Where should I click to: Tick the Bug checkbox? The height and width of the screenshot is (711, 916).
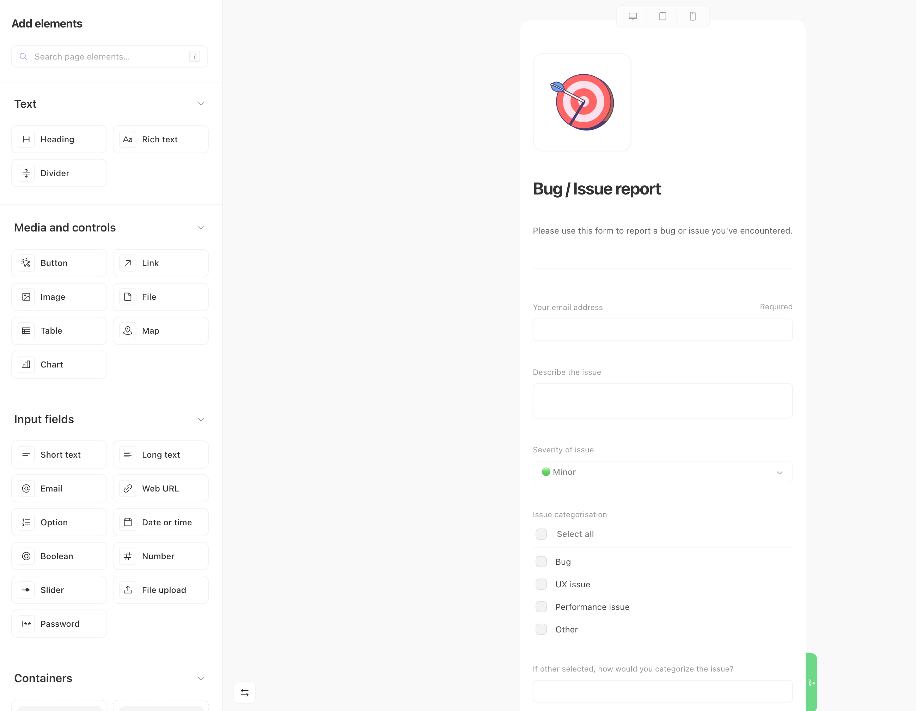click(541, 562)
